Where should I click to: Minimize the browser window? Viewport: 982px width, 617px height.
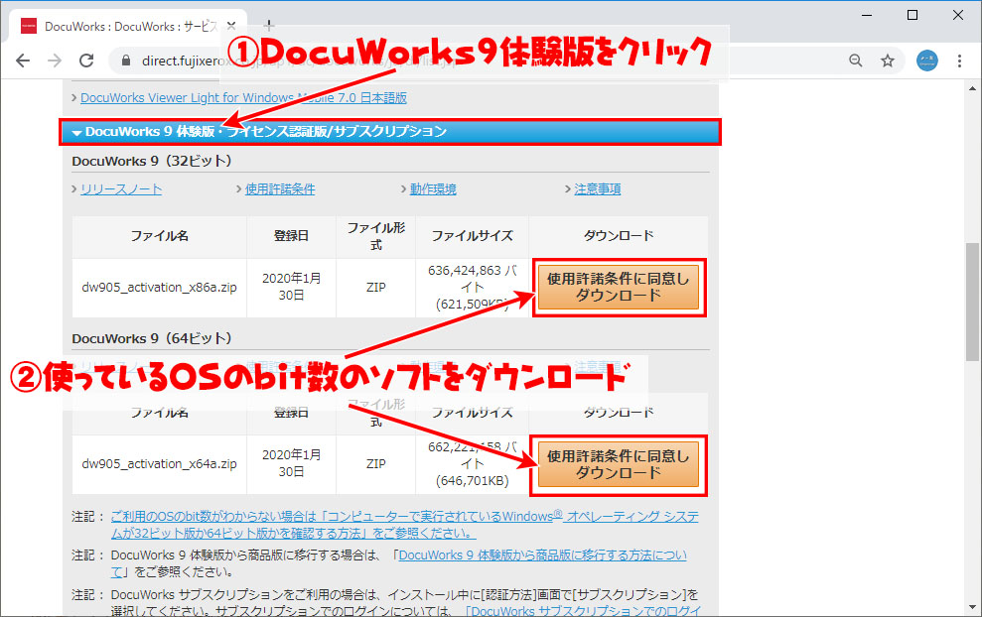click(x=867, y=15)
